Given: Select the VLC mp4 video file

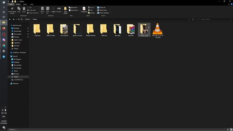Looking at the screenshot, I should tap(158, 31).
